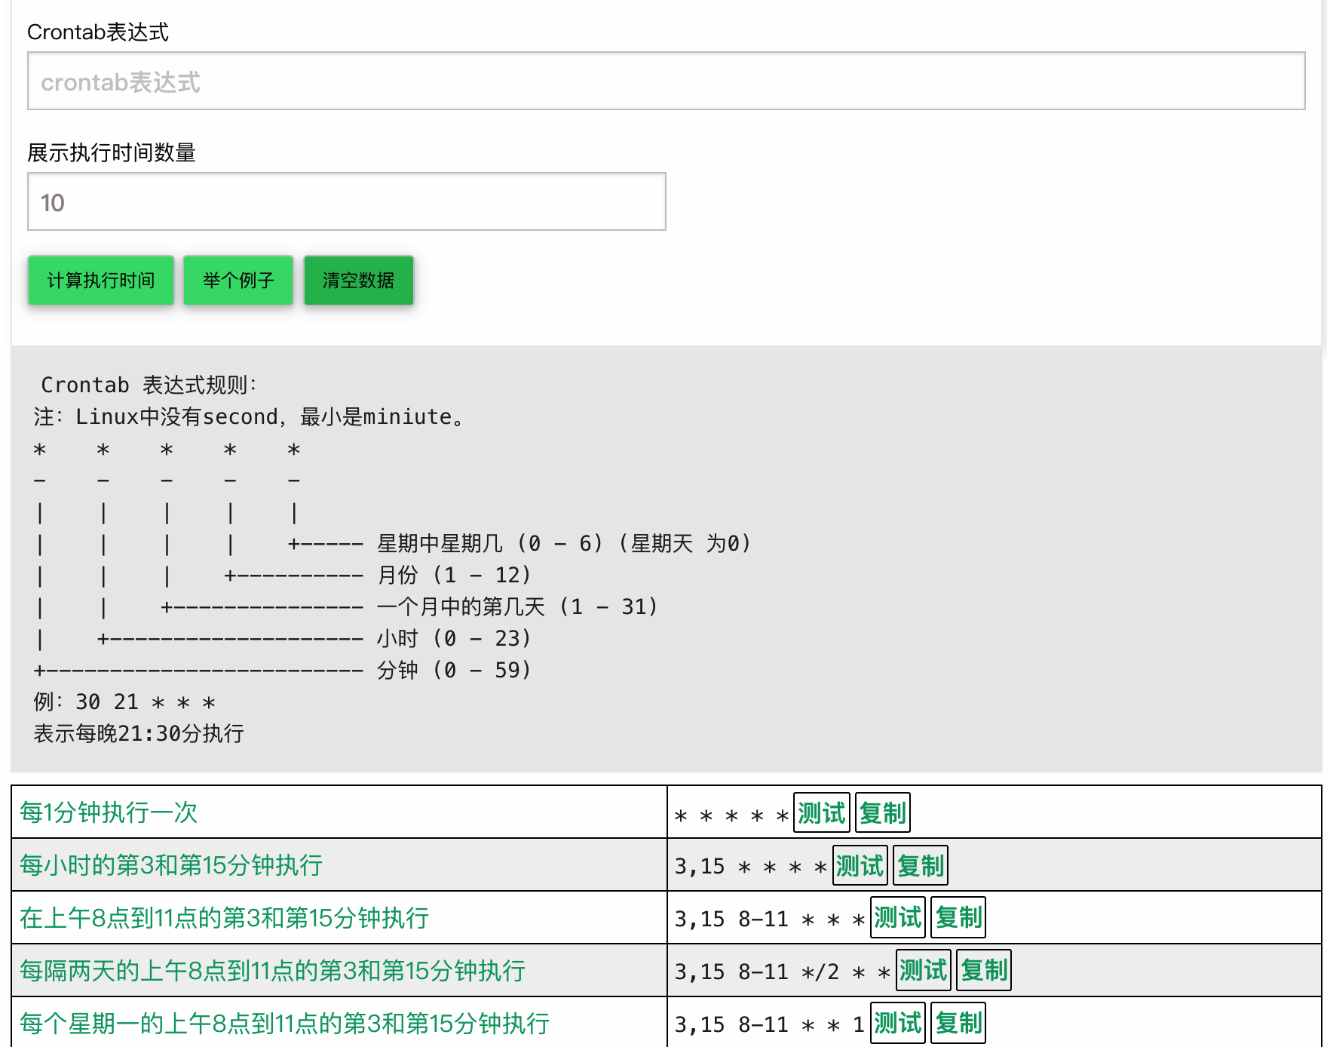Click 测试 for expression 3,15 * * * *

(859, 865)
